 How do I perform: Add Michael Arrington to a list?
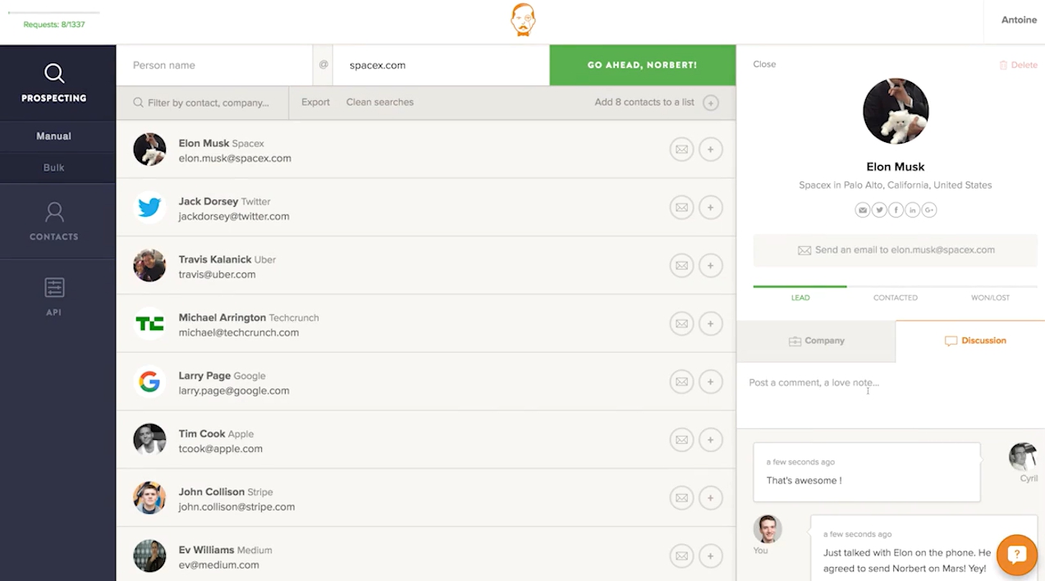[711, 324]
